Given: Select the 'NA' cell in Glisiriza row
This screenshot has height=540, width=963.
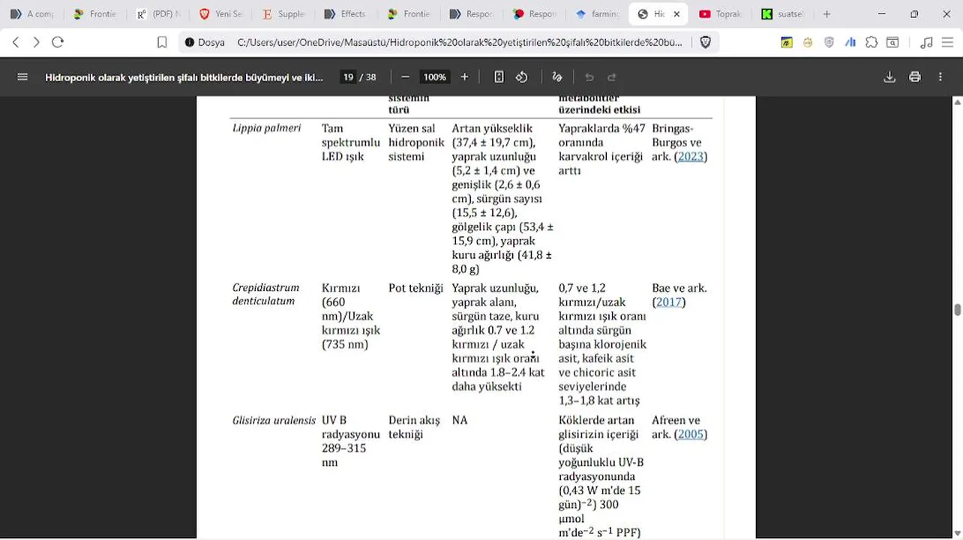Looking at the screenshot, I should 460,421.
